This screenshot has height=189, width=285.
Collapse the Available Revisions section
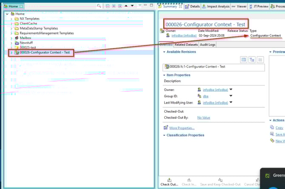164,52
